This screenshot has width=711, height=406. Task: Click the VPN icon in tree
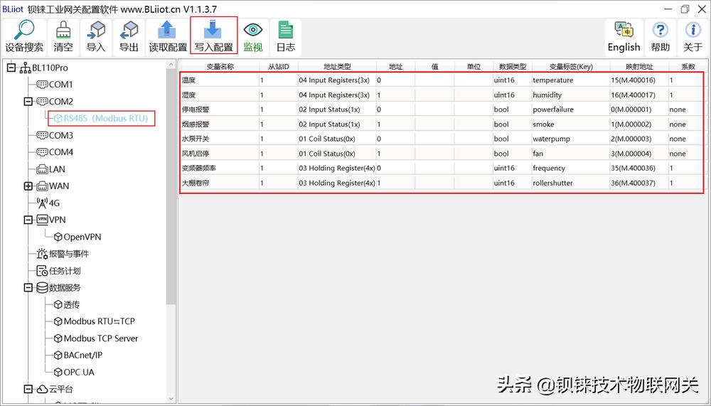pyautogui.click(x=42, y=220)
